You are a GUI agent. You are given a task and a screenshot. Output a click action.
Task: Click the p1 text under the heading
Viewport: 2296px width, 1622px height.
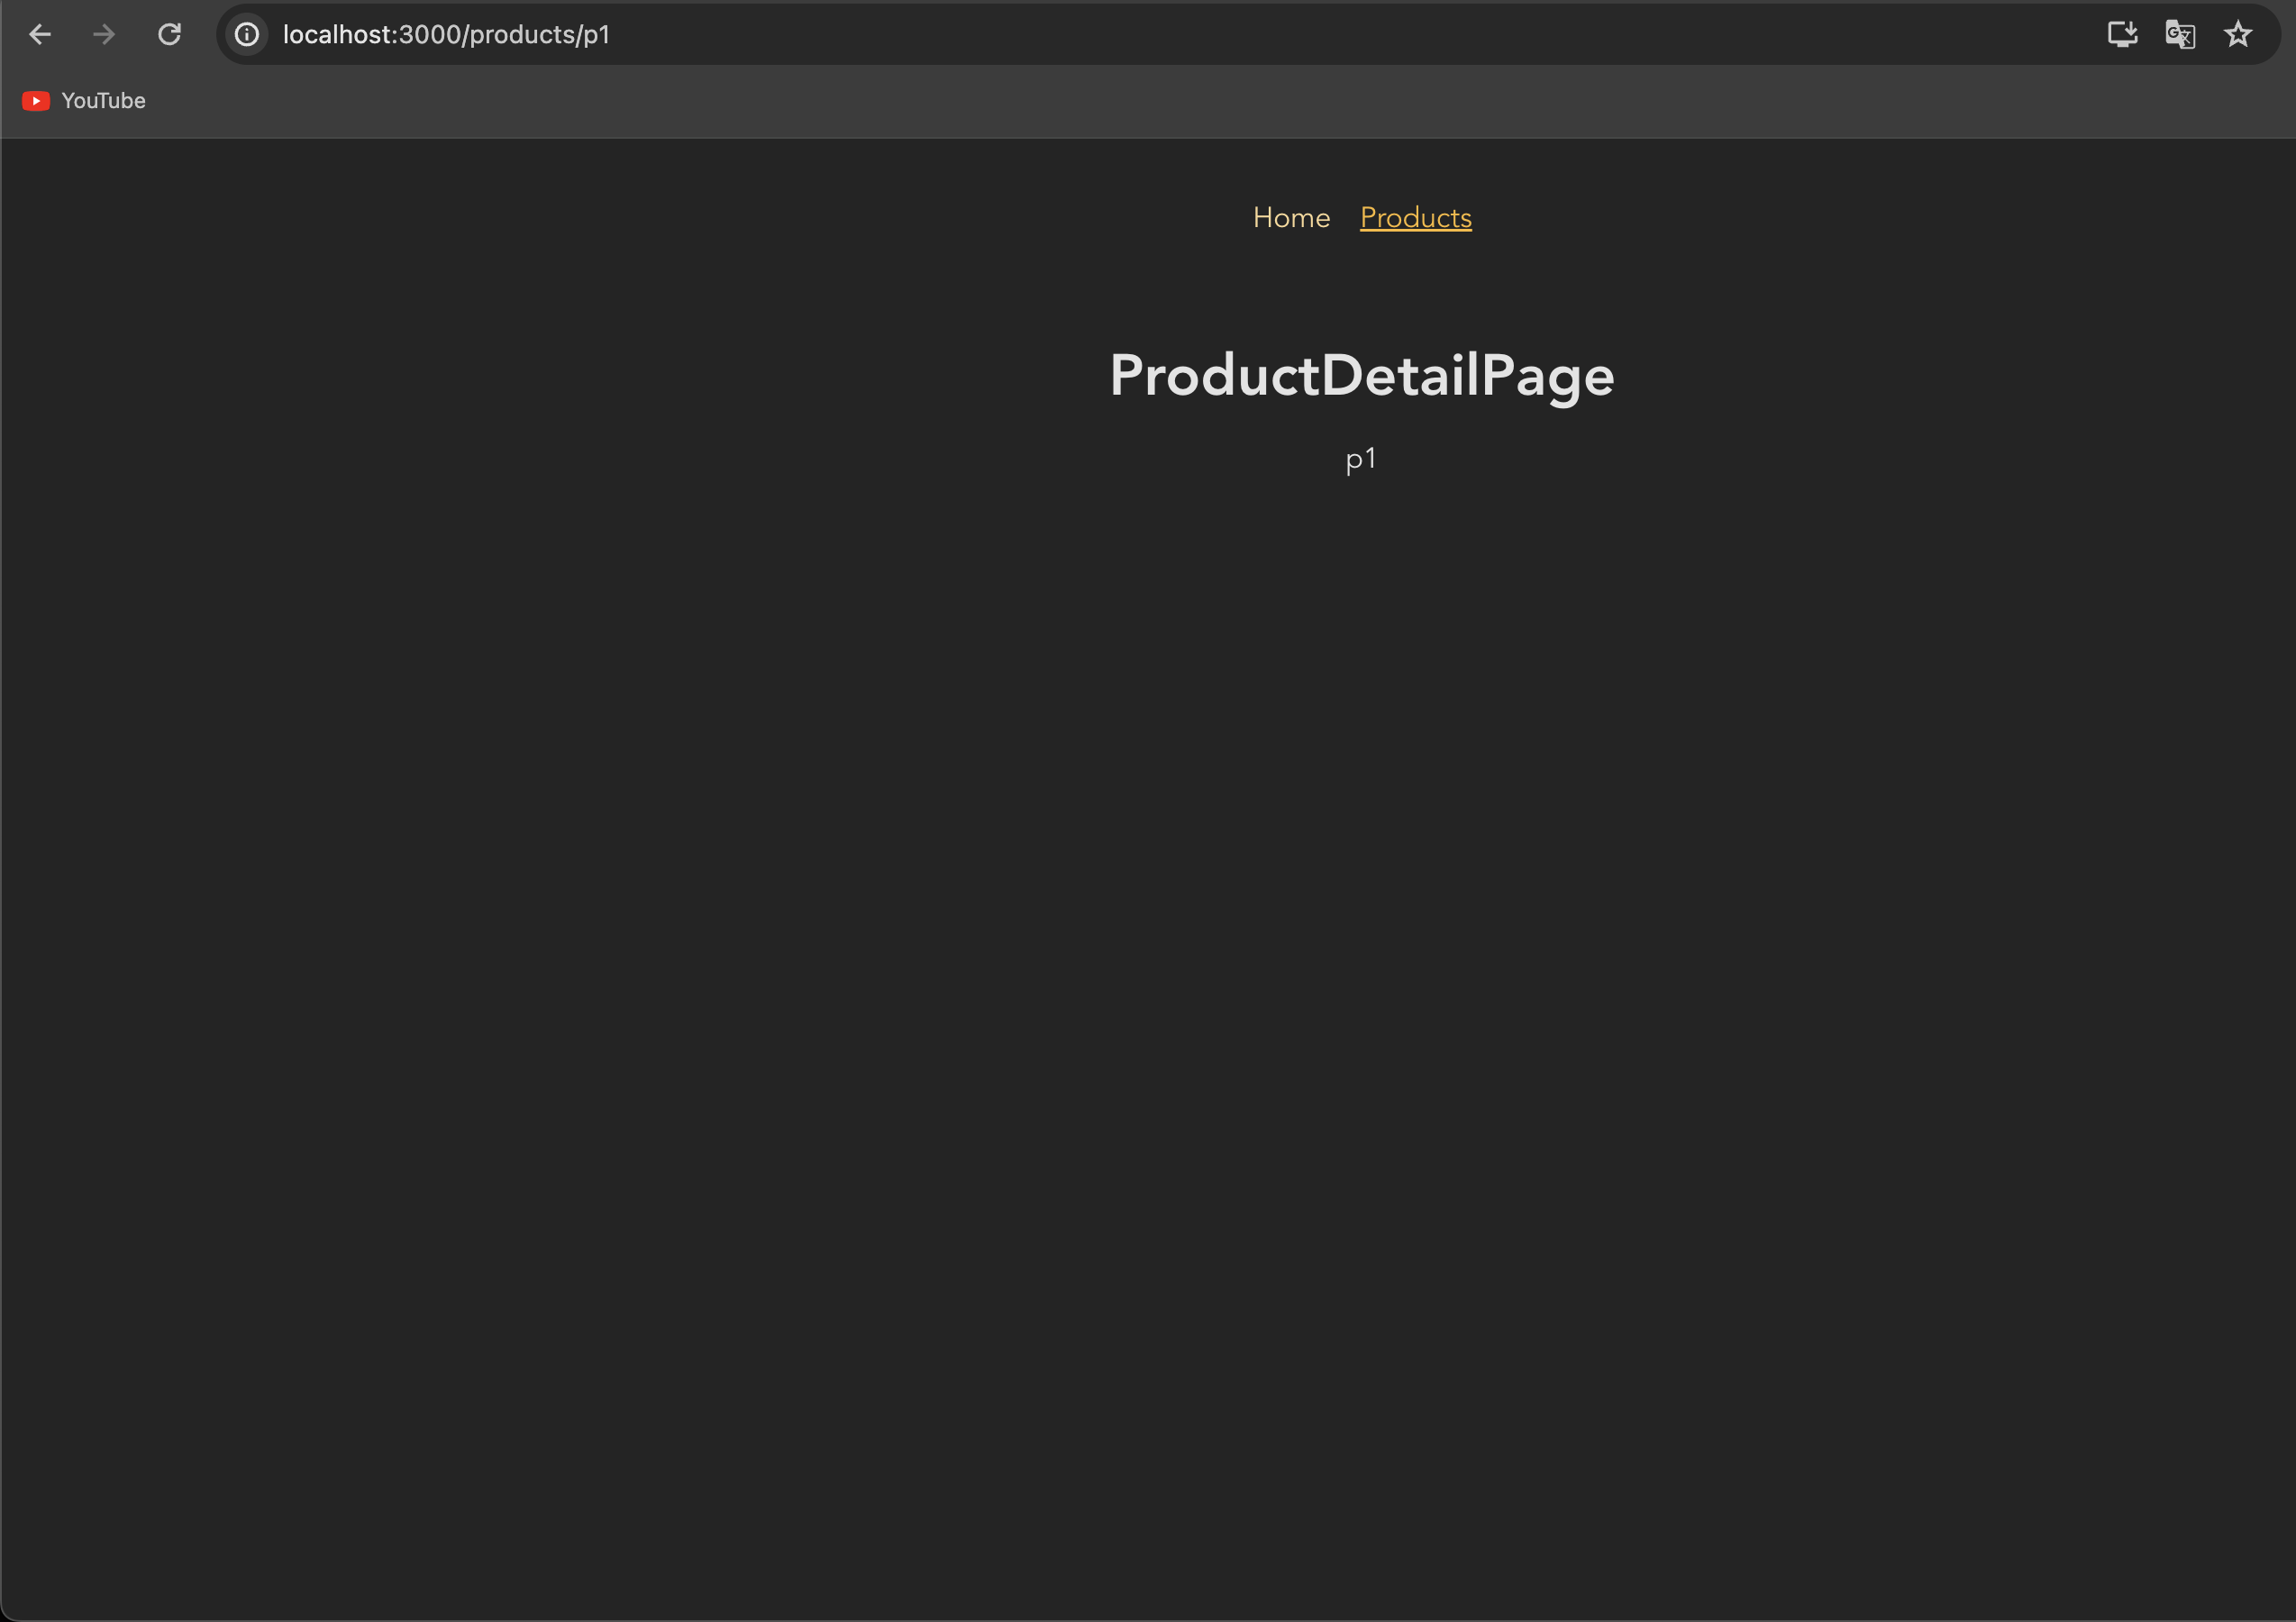(1361, 459)
